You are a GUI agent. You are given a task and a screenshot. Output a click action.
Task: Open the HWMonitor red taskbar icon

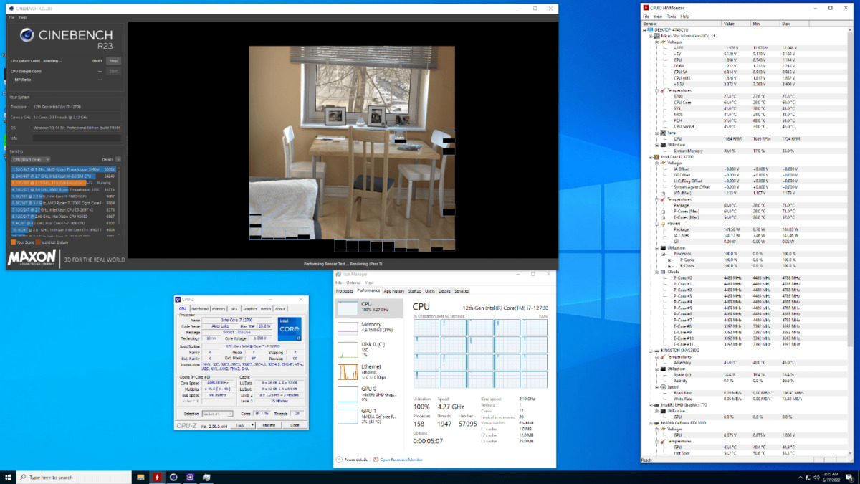tap(157, 477)
